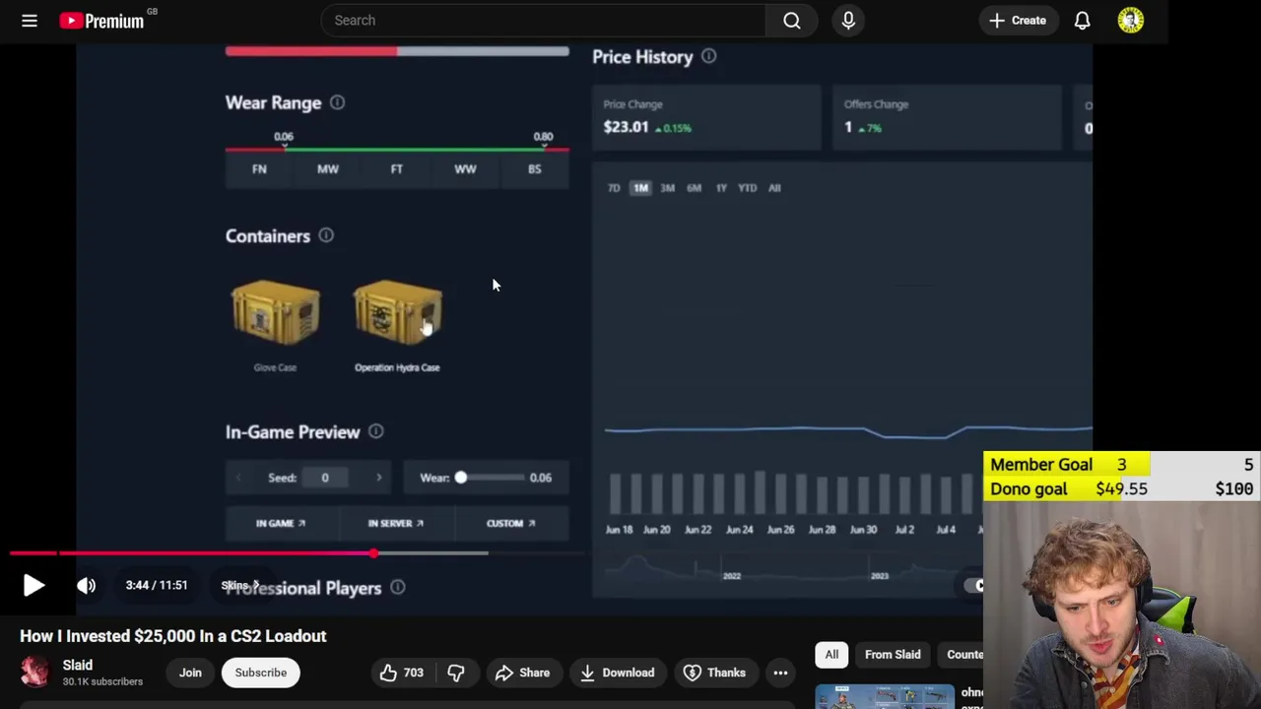
Task: Adjust the Wear slider handle
Action: click(x=460, y=478)
